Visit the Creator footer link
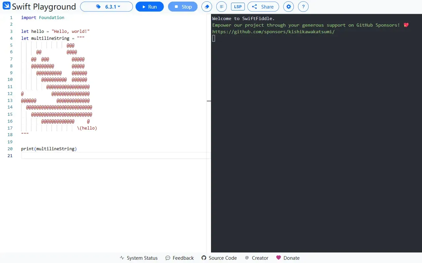This screenshot has width=422, height=263. click(x=256, y=258)
